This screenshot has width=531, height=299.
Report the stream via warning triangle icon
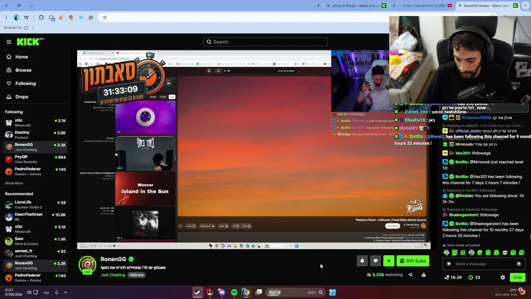point(424,274)
